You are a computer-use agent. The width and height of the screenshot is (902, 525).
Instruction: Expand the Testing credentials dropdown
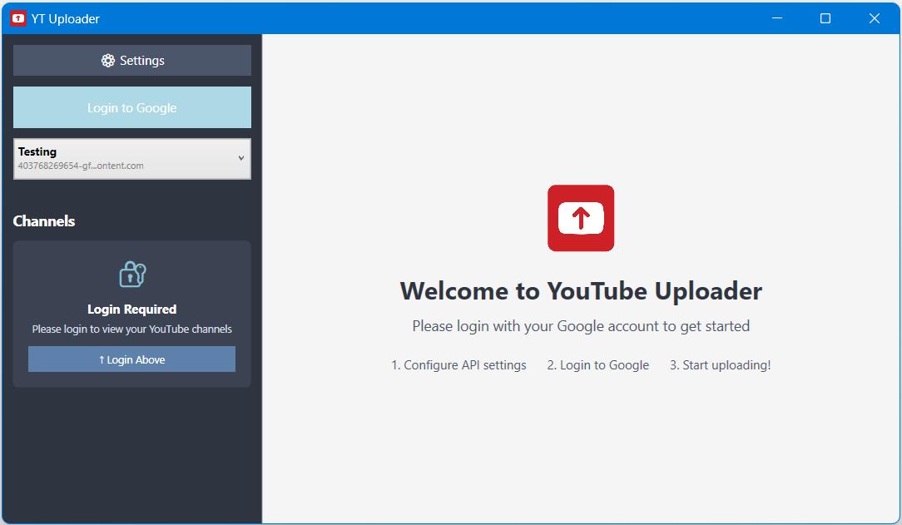[131, 159]
